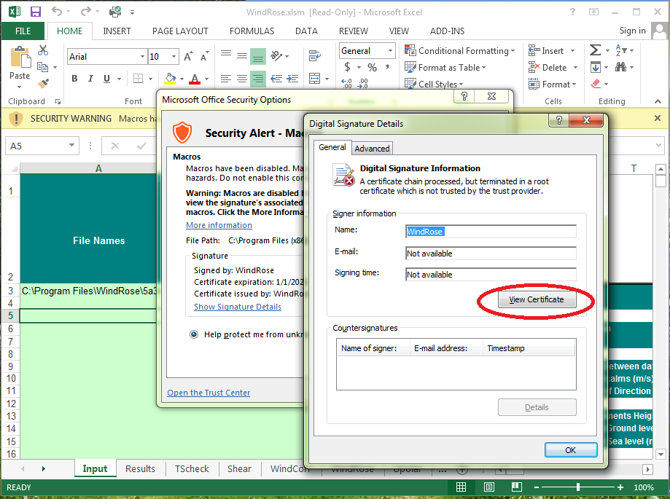
Task: Change text Orientation
Action: pos(276,56)
